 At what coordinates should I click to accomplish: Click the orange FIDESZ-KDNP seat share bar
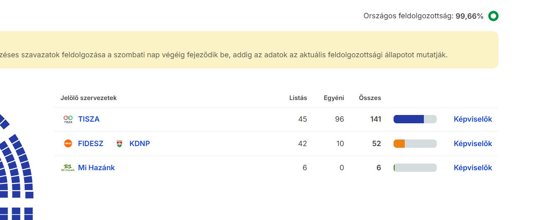pyautogui.click(x=399, y=144)
